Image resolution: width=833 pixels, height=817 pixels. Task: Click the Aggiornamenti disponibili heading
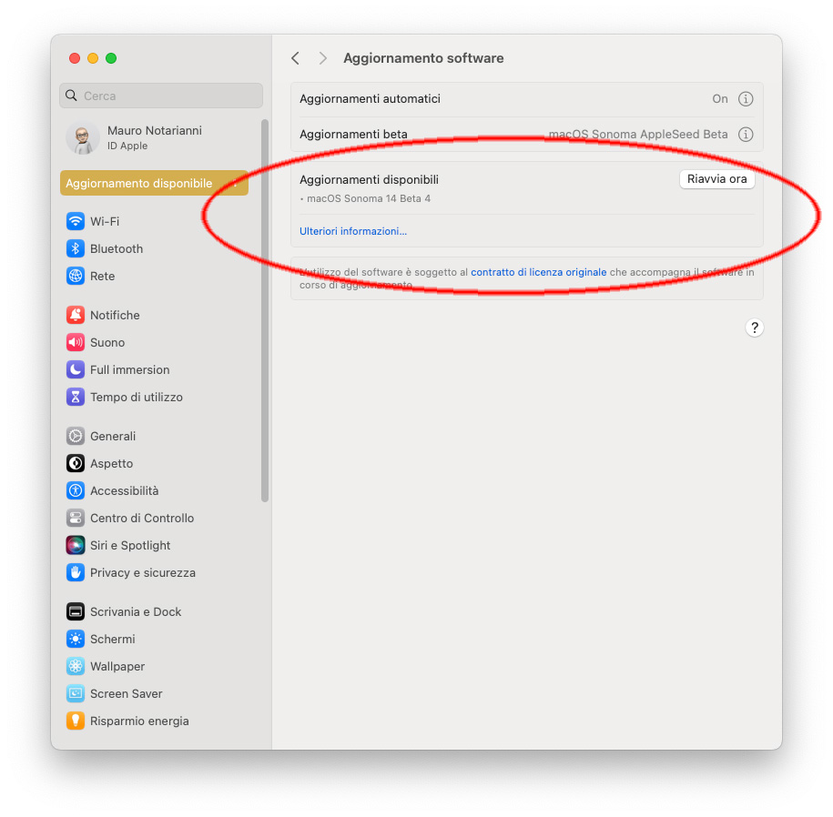pos(370,180)
